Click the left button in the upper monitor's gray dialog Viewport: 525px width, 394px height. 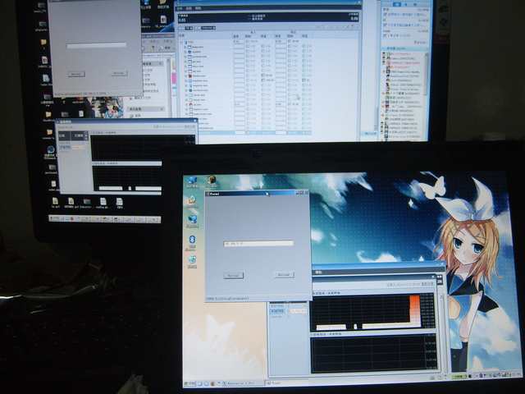(76, 74)
